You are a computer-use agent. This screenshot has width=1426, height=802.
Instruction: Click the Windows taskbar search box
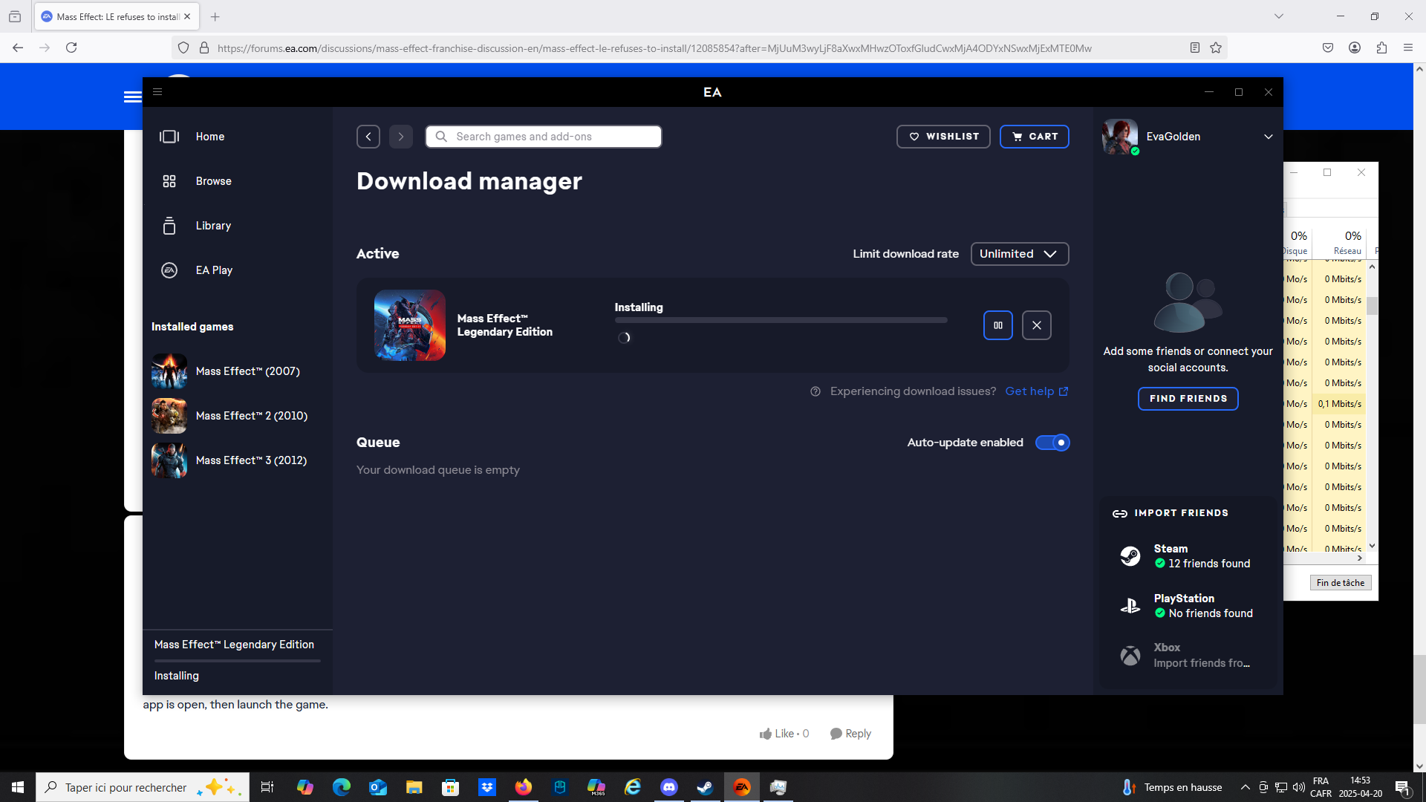(x=143, y=787)
